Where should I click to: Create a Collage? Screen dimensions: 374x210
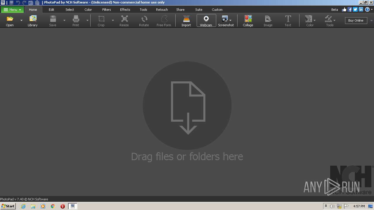pyautogui.click(x=248, y=21)
